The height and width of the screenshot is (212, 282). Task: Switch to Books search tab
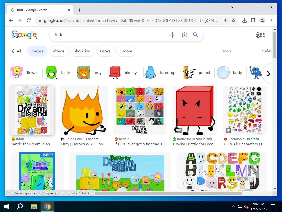pyautogui.click(x=105, y=51)
